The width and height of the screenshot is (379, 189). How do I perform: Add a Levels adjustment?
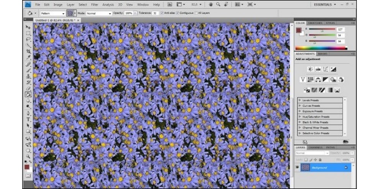tap(318, 69)
